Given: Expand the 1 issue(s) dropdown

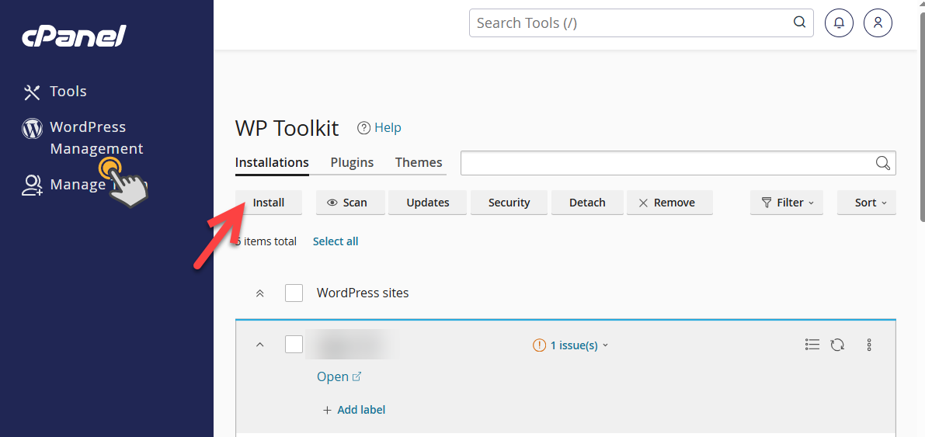Looking at the screenshot, I should pos(571,345).
